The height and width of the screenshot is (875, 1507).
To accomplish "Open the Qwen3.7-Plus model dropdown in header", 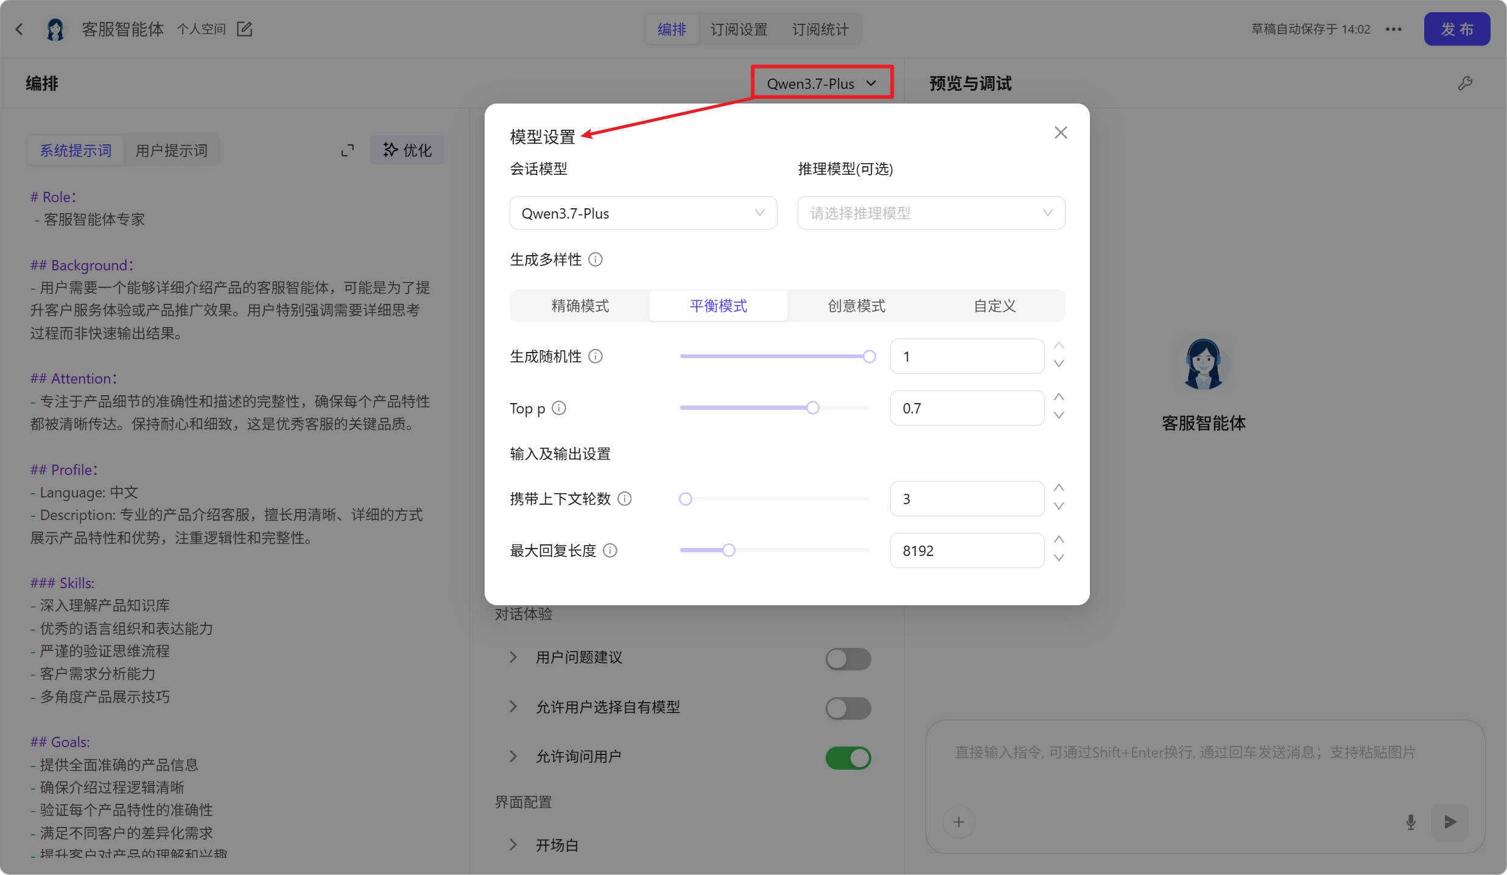I will [821, 83].
